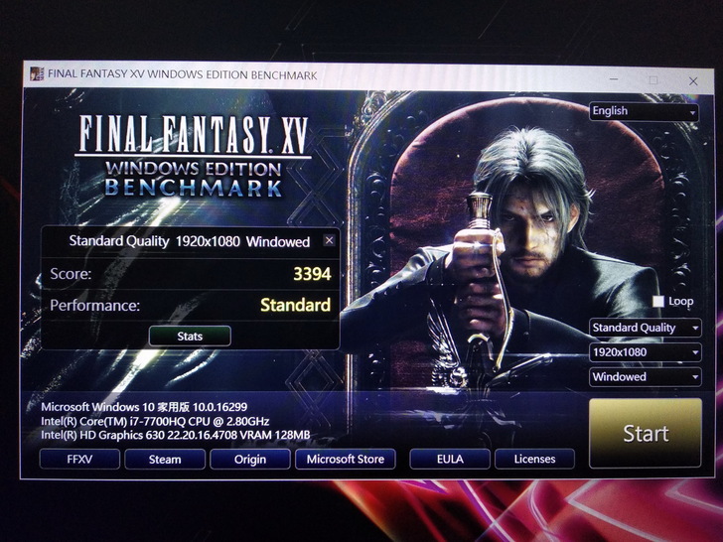Open the 1920x1080 resolution dropdown

tap(646, 352)
